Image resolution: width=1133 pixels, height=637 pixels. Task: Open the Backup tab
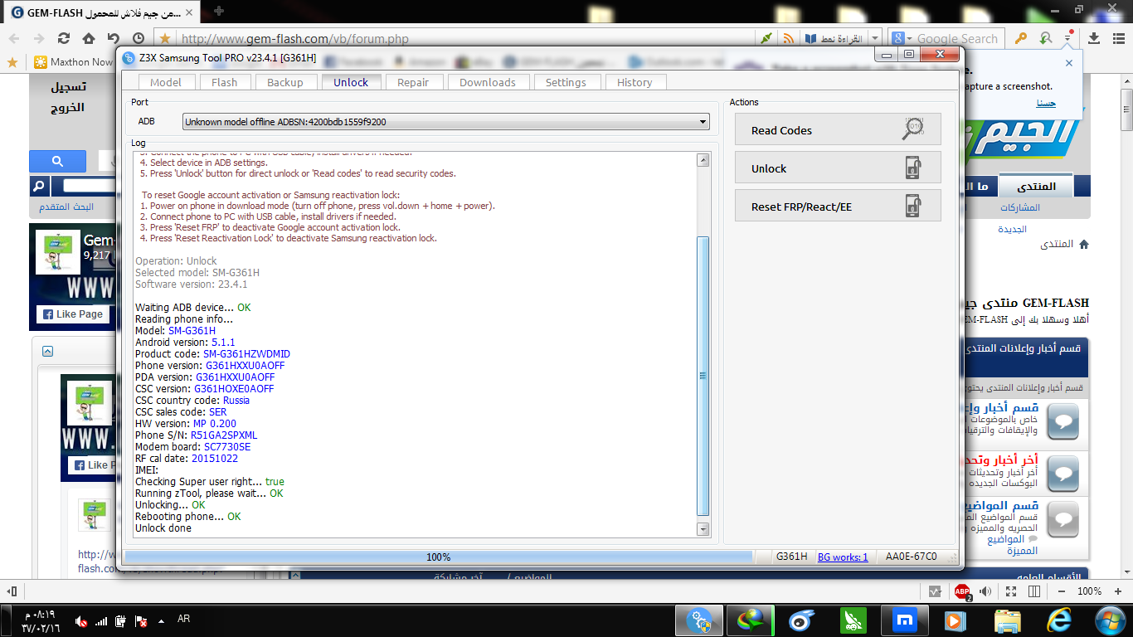(284, 82)
